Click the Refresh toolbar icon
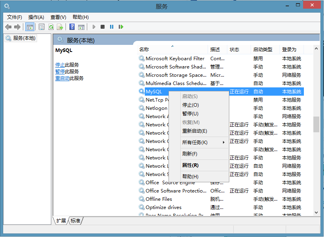The image size is (324, 237). point(51,27)
